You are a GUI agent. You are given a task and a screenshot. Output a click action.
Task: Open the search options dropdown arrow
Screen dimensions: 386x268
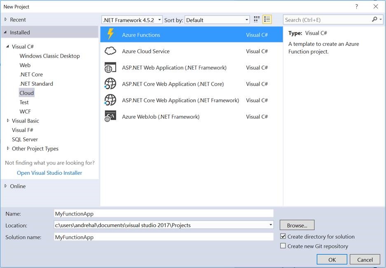tap(381, 19)
